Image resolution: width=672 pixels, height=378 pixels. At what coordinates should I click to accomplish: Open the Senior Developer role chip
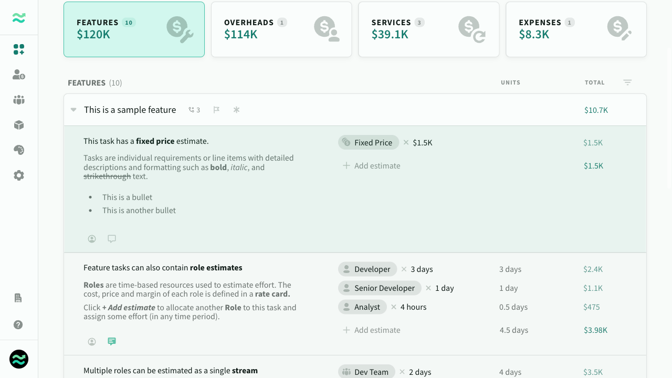point(380,288)
